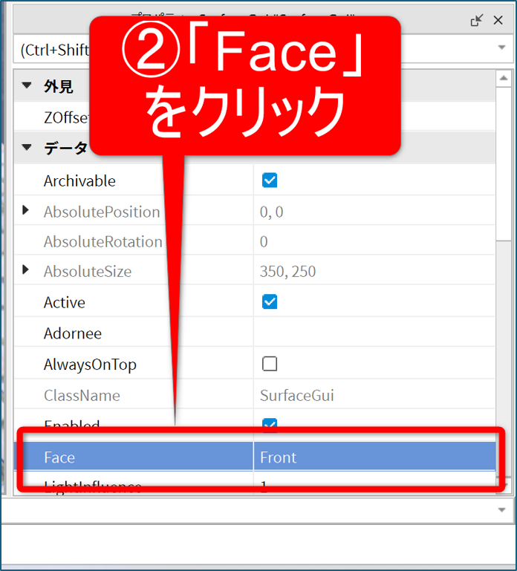Click the scrollbar up arrow in properties list
Image resolution: width=517 pixels, height=571 pixels.
point(504,79)
